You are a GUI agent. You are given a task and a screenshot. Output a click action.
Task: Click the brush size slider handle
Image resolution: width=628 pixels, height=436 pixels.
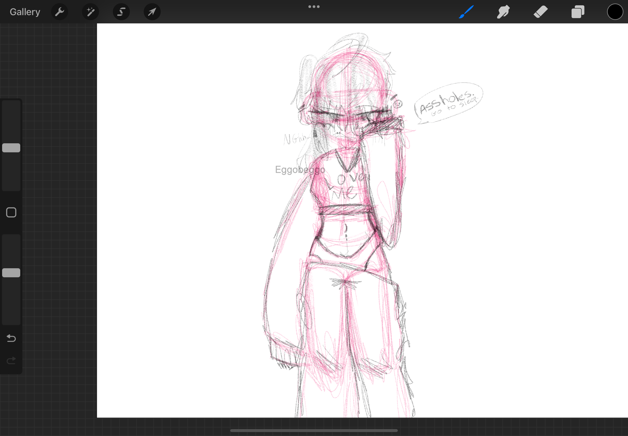(x=11, y=148)
